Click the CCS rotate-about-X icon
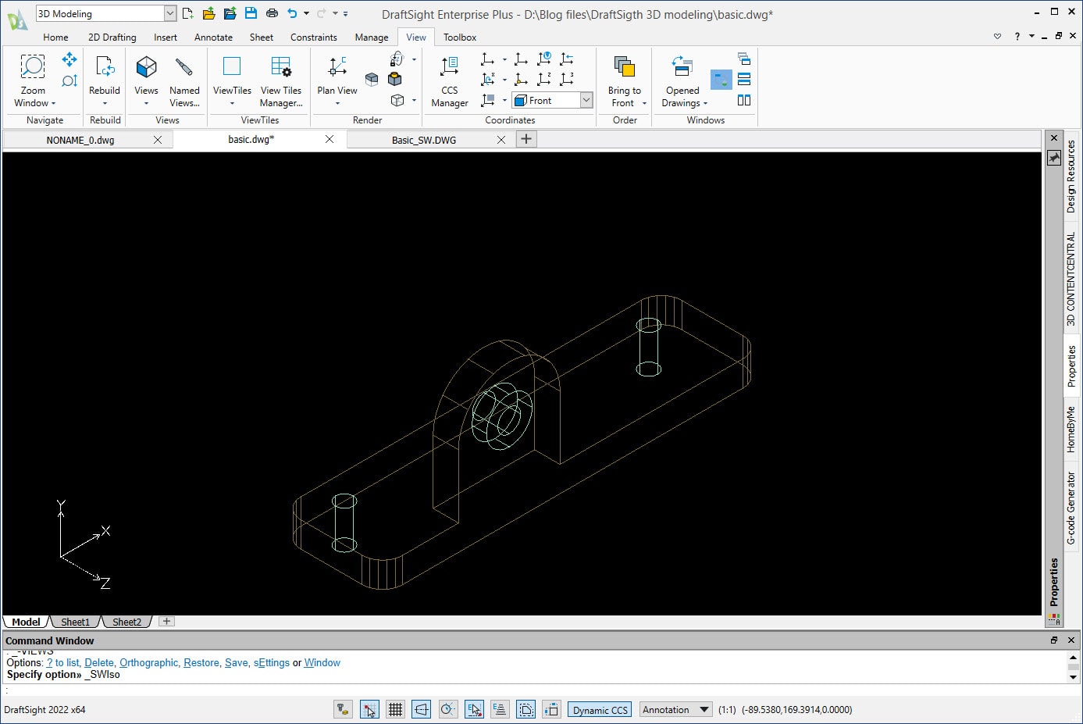 (488, 79)
